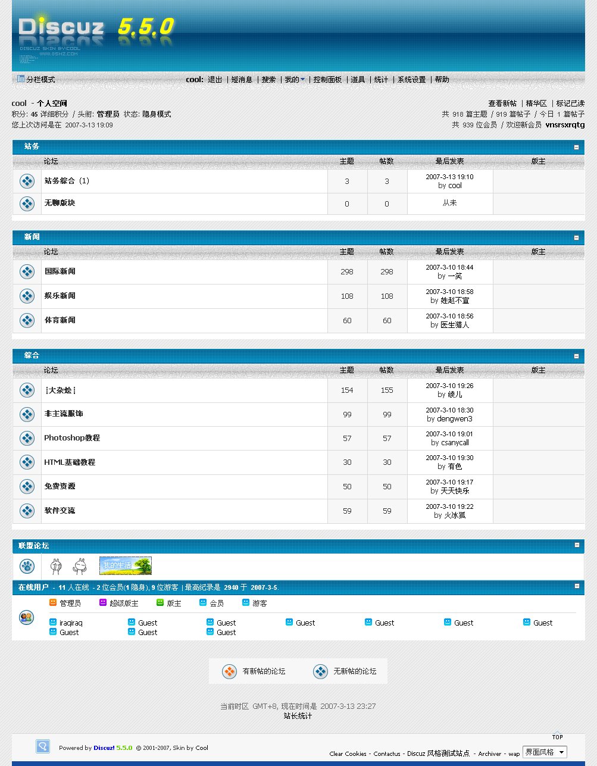Click the 精华区 link

click(x=536, y=104)
